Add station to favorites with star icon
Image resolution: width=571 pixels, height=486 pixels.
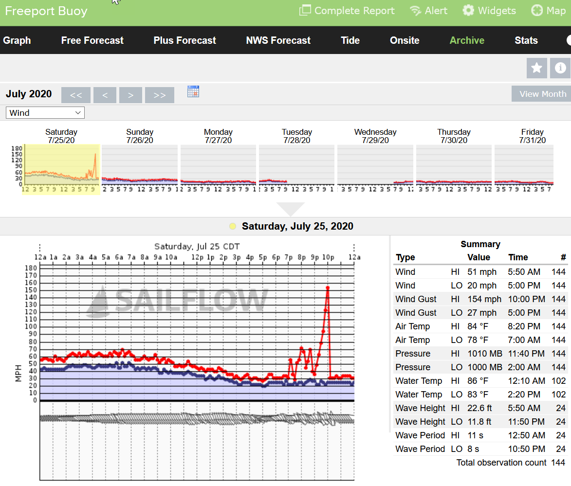tap(537, 68)
